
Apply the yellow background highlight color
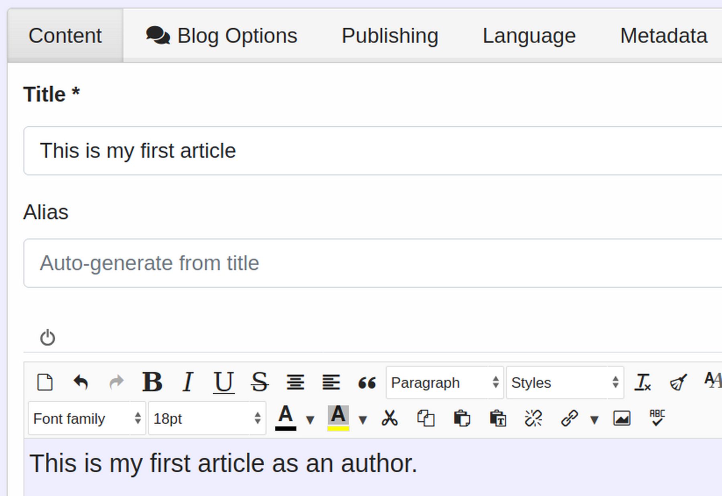click(x=338, y=418)
